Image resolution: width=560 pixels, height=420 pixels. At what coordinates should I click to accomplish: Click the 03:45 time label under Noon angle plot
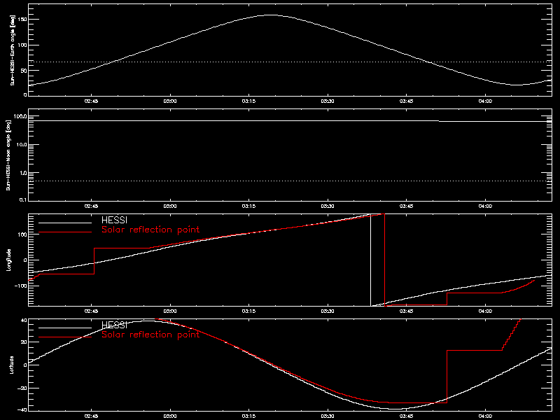[x=407, y=206]
